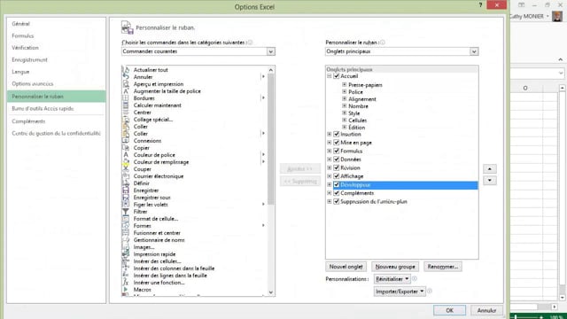This screenshot has height=319, width=567.
Task: Select the Connexions command icon
Action: (x=126, y=141)
